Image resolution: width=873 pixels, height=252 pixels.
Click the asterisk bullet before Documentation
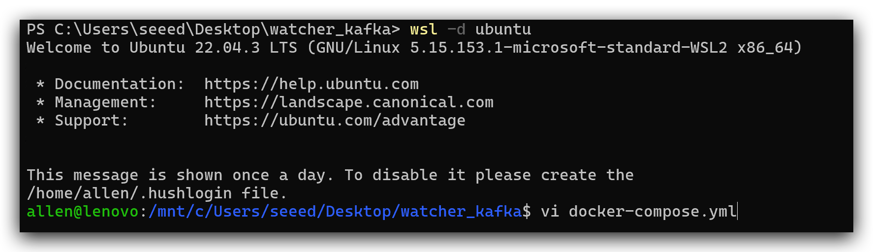pos(40,85)
